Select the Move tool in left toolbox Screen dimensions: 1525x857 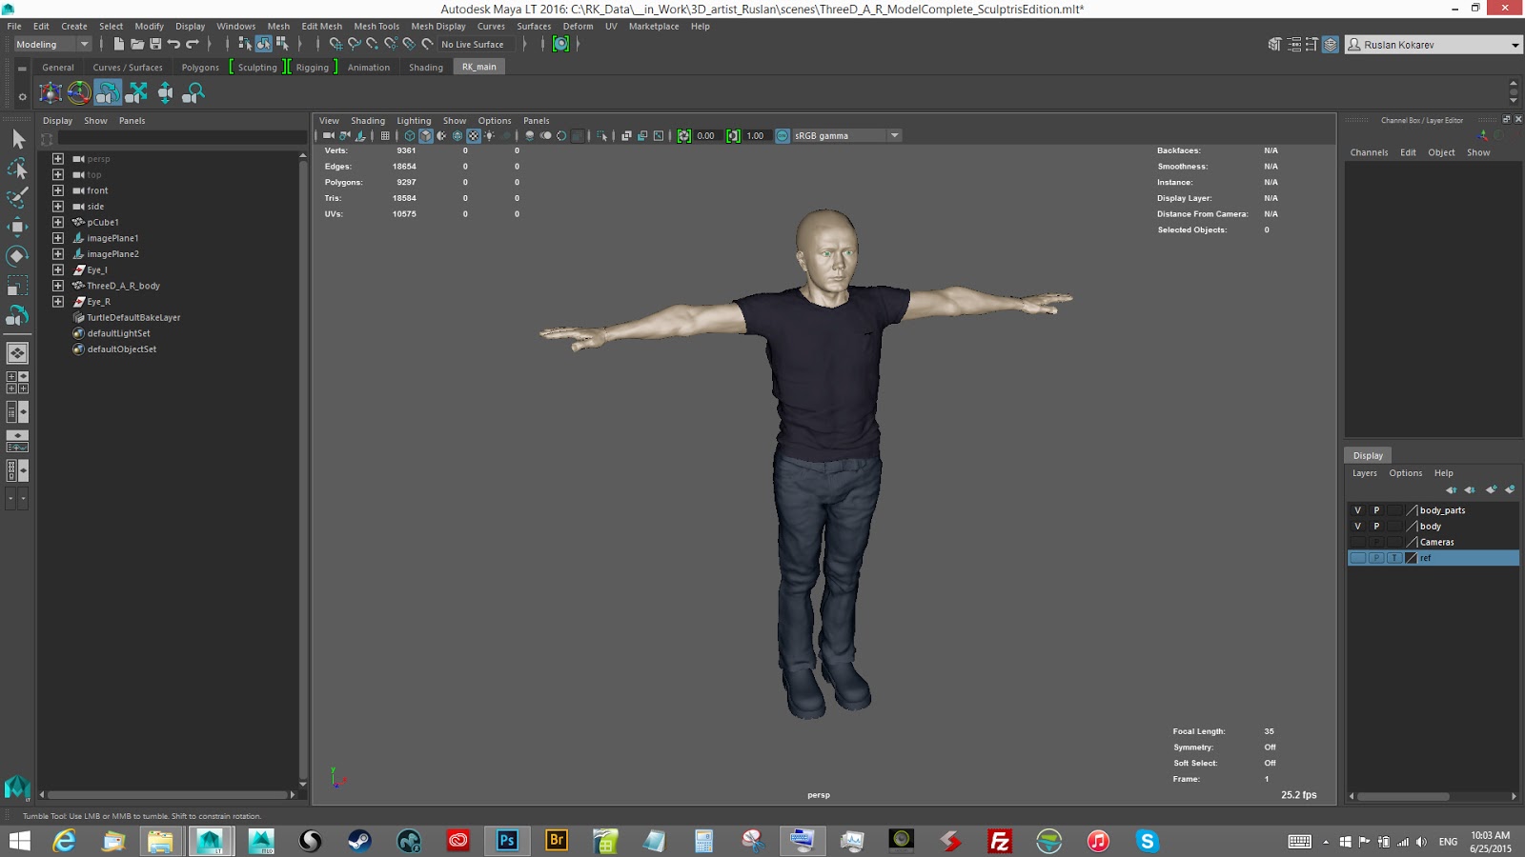[17, 227]
